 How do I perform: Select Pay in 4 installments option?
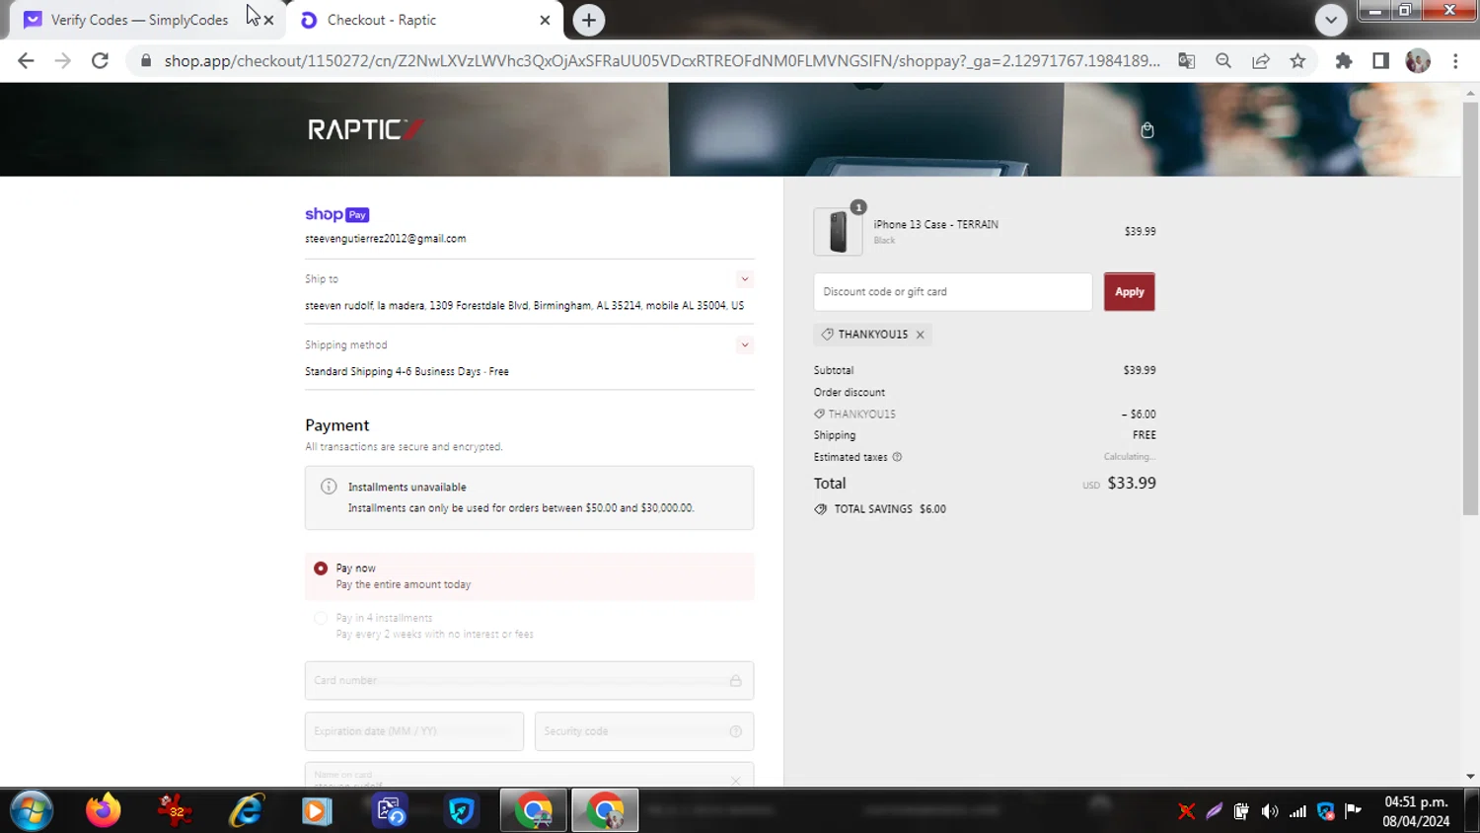click(321, 618)
